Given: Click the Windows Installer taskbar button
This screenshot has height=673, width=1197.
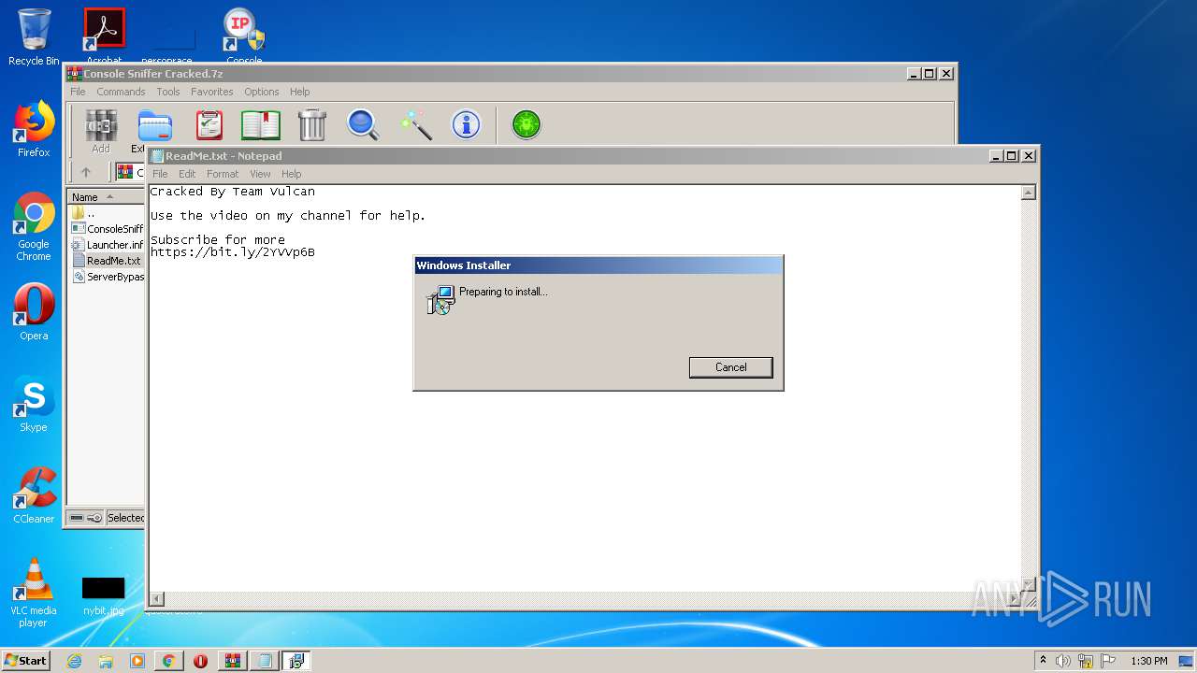Looking at the screenshot, I should pos(296,661).
